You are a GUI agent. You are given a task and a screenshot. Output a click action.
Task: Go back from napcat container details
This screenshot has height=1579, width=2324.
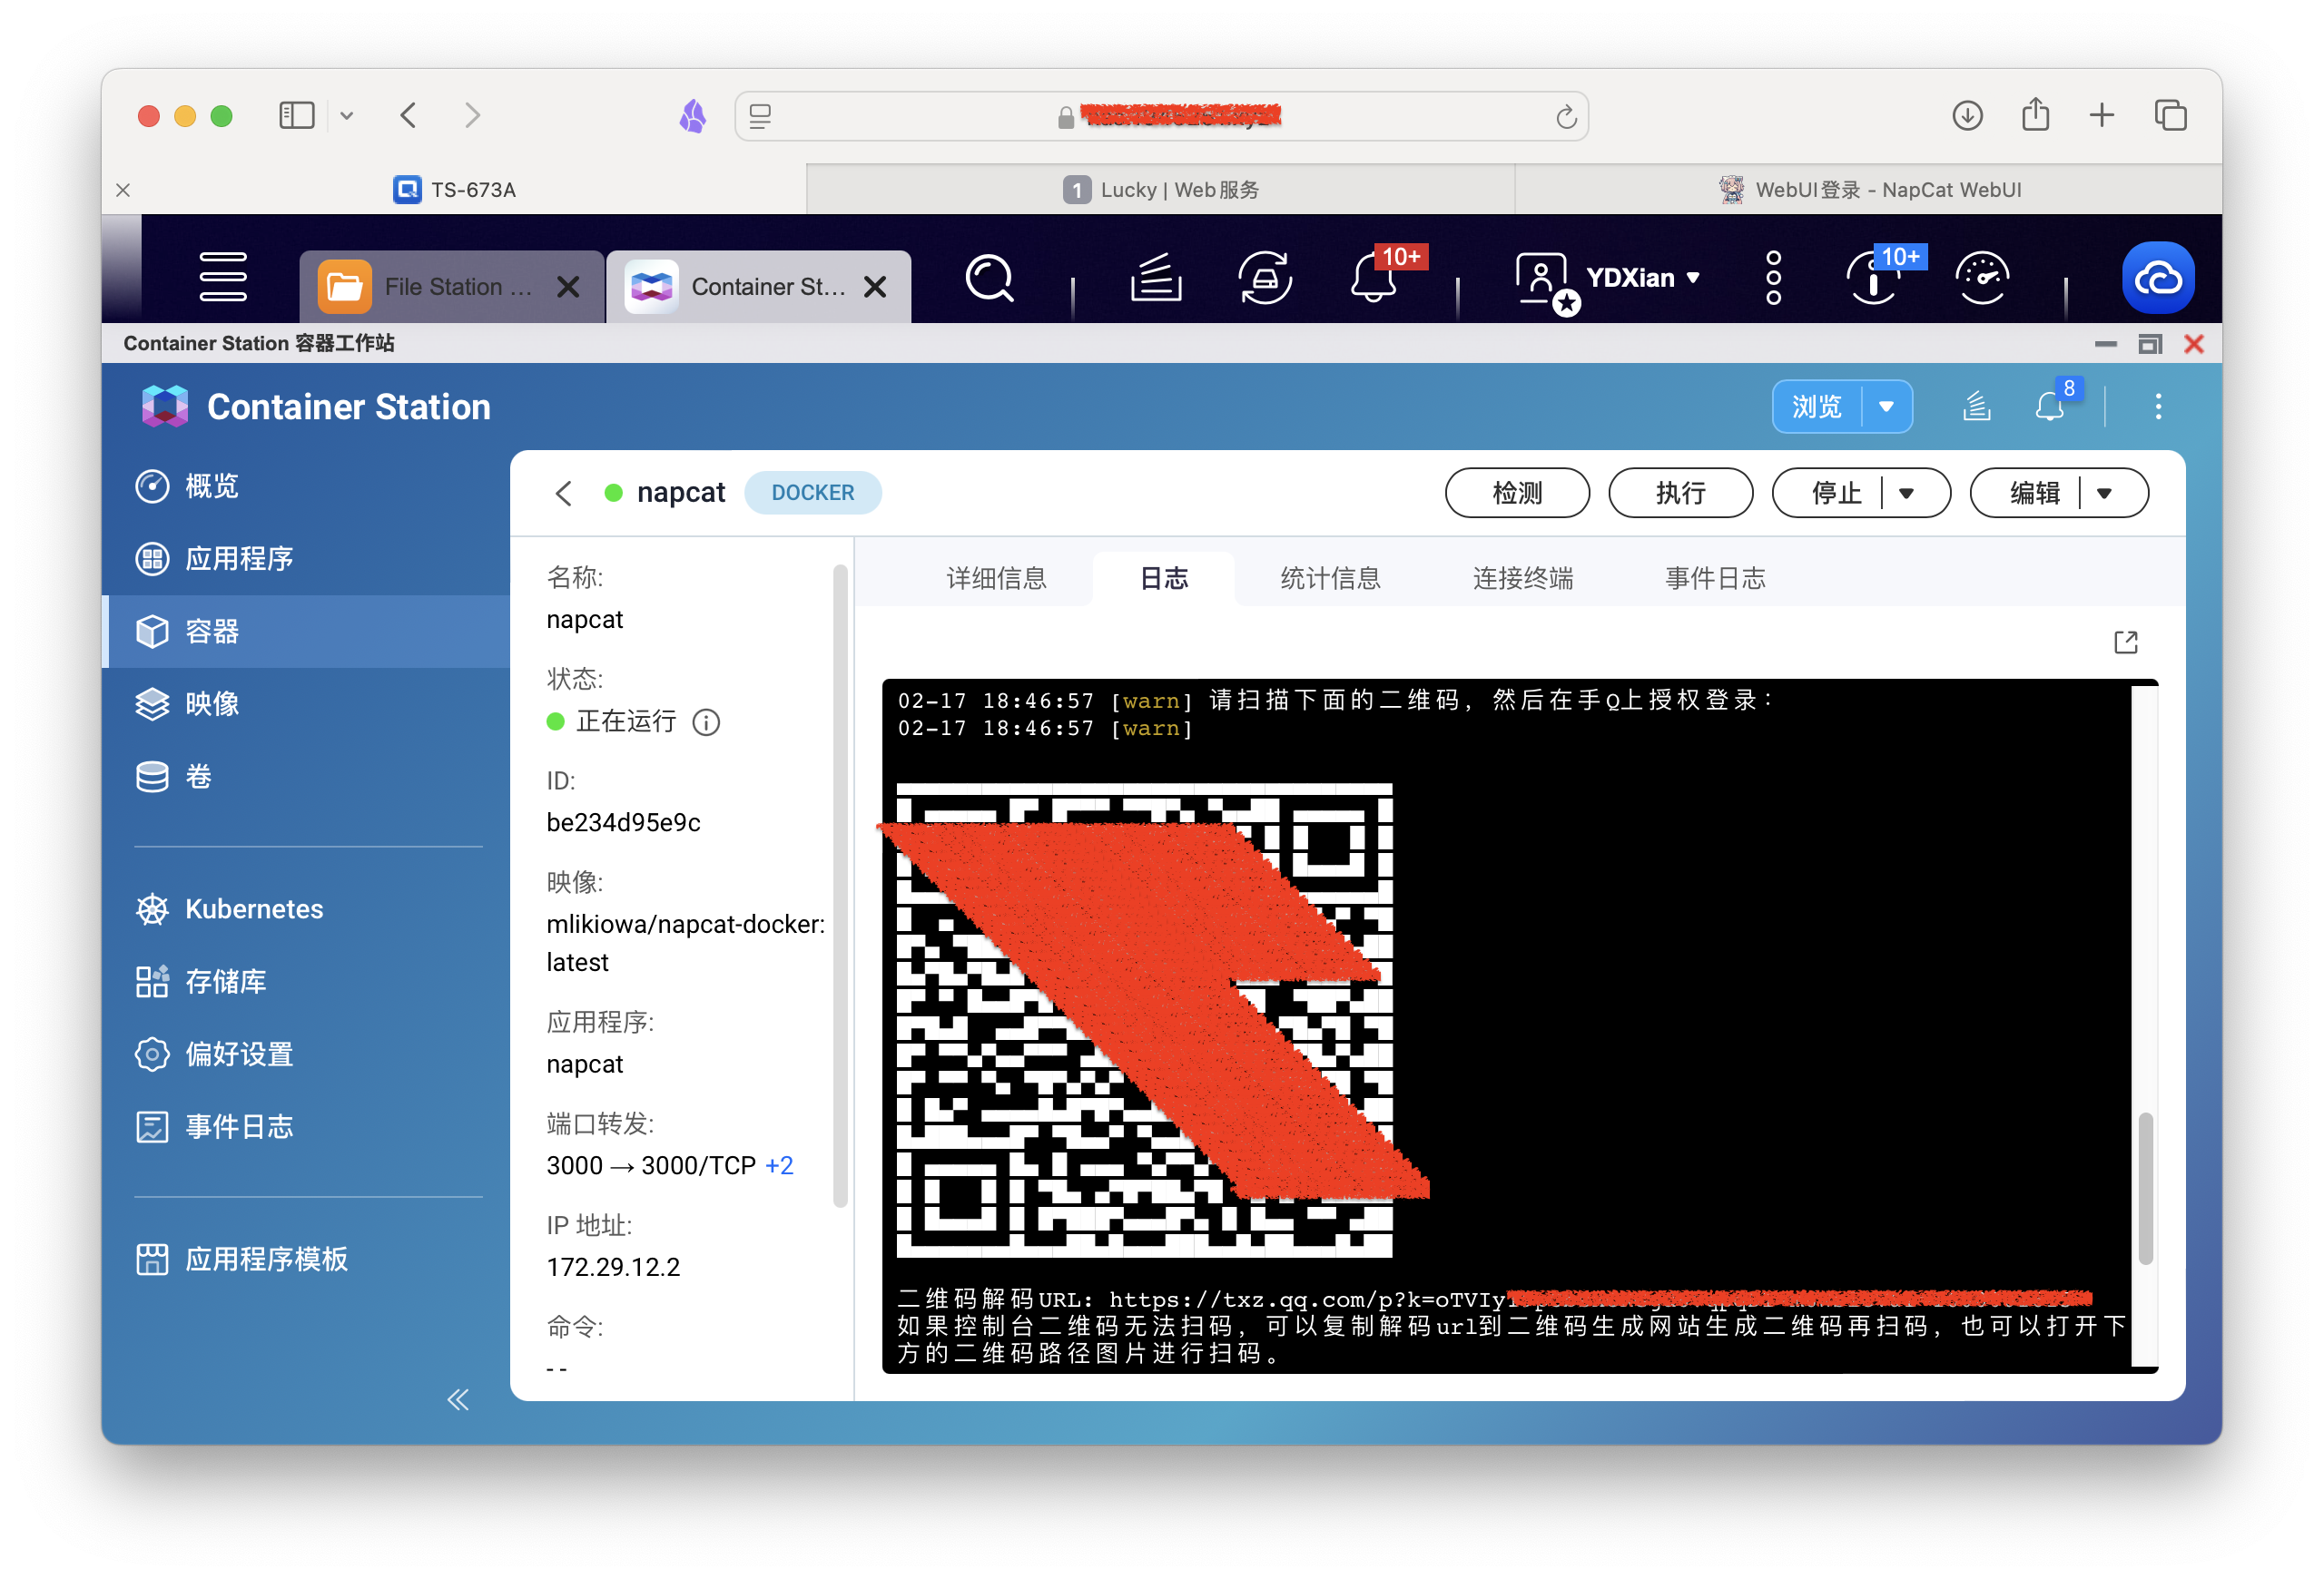tap(565, 493)
